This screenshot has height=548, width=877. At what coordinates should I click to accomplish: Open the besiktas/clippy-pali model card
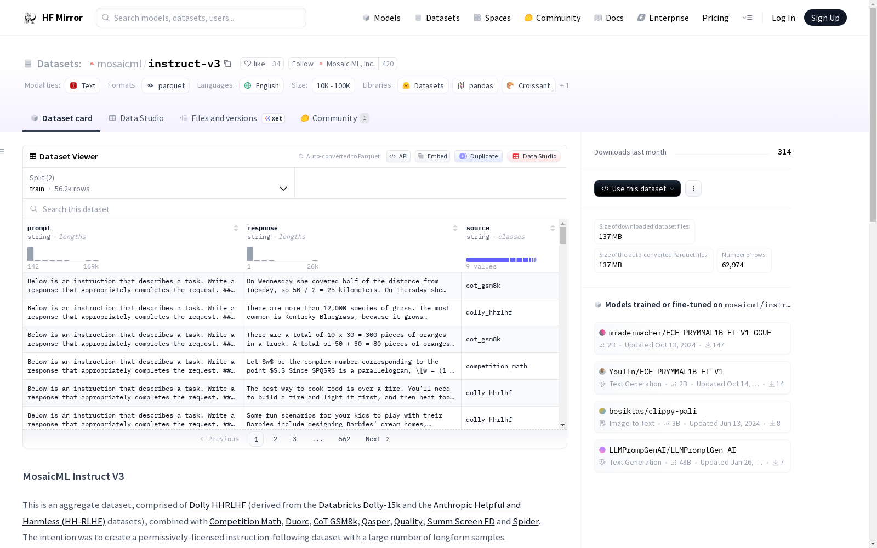point(692,417)
